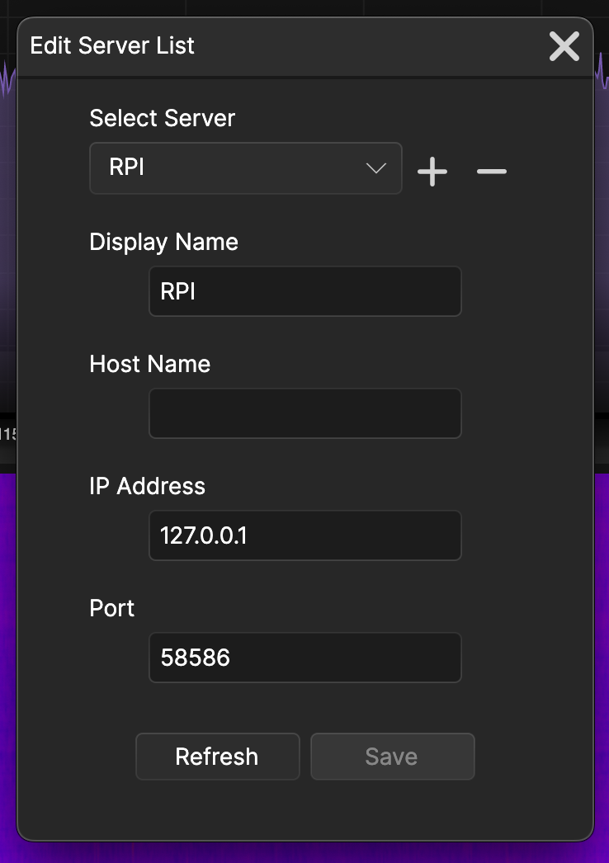The image size is (609, 863).
Task: Click the Select Server label
Action: tap(163, 118)
